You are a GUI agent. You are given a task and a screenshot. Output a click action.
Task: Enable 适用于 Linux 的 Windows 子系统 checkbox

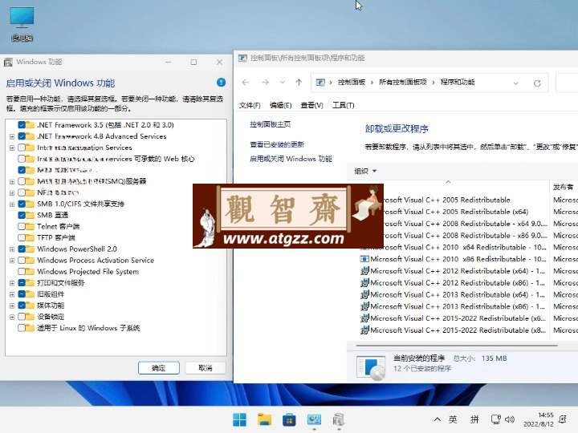tap(22, 328)
